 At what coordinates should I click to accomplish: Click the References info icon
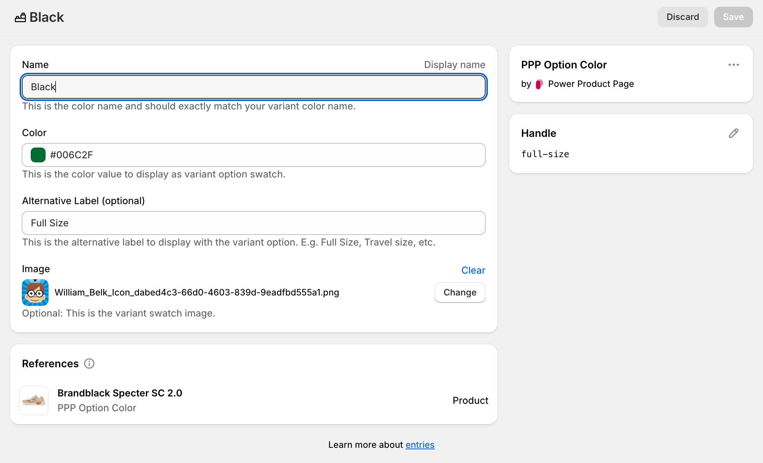coord(89,364)
